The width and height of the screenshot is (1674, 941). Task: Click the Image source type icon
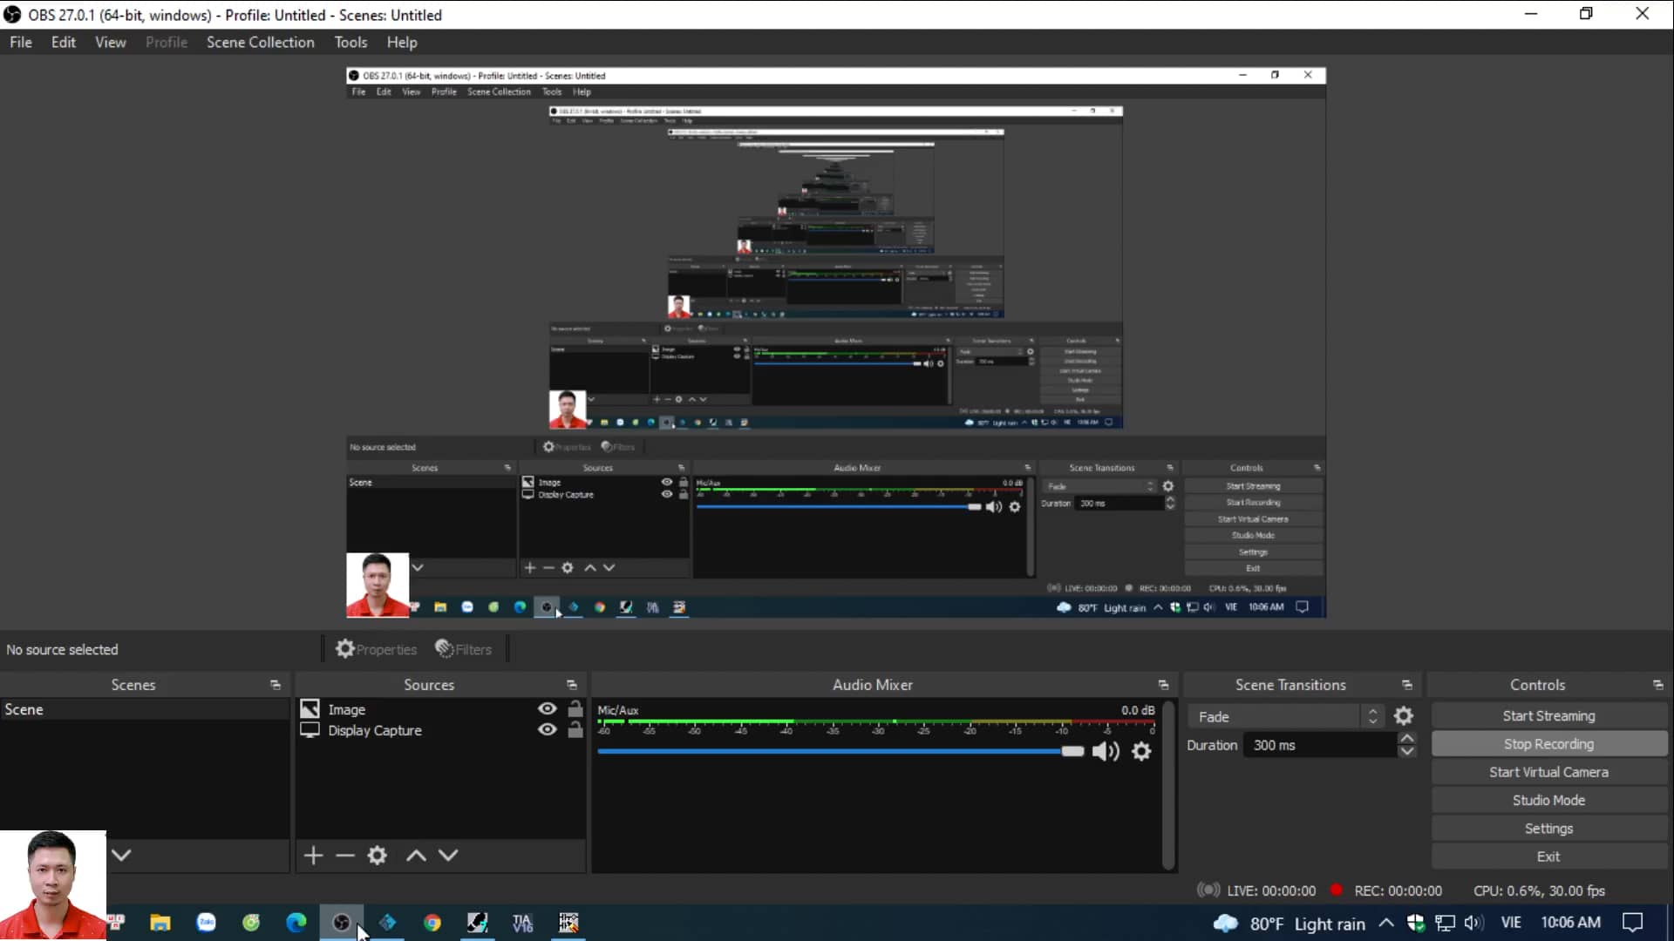click(310, 709)
